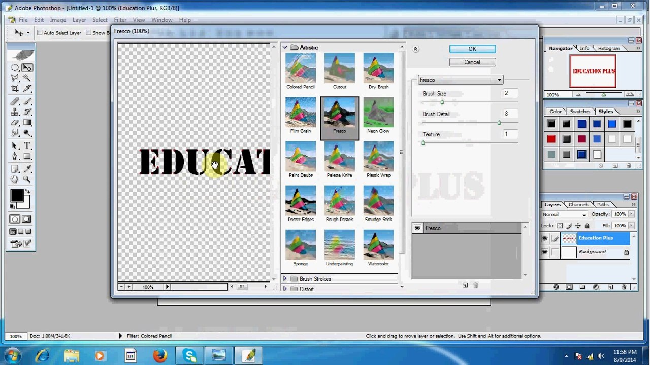Click the Brush Detail slider handle
Viewport: 650px width, 365px height.
tap(499, 123)
